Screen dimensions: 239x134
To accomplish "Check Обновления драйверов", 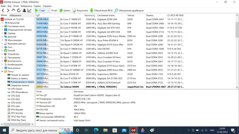I will pyautogui.click(x=129, y=11).
